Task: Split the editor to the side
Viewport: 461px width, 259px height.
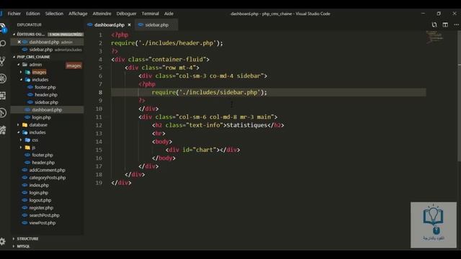Action: (445, 25)
